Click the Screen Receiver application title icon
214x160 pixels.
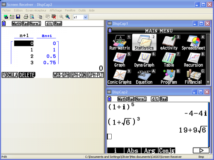3,4
